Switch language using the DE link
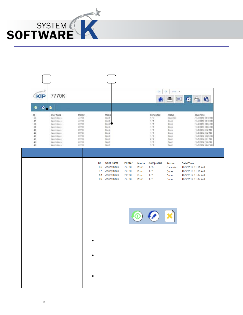The image size is (243, 315). 166,92
